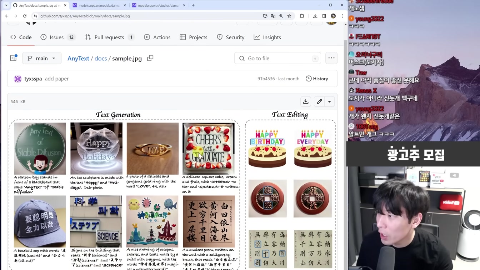This screenshot has height=270, width=480.
Task: Open the Actions tab
Action: pyautogui.click(x=157, y=37)
